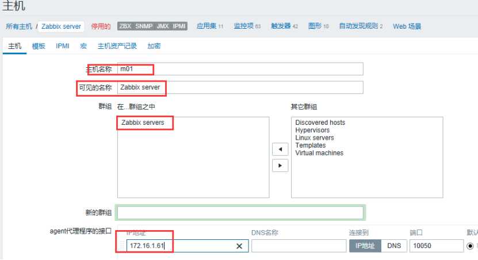
Task: Select IP地址 connect-to button
Action: [x=365, y=246]
